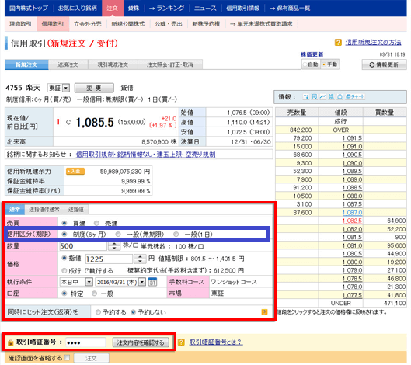Click 注文内容を確認する button
Viewport: 411px width, 365px height.
[141, 342]
